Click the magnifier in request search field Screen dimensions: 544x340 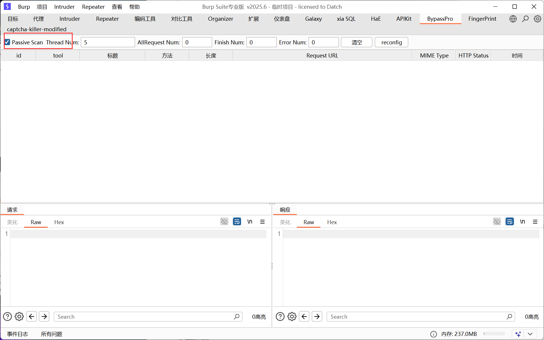(237, 317)
